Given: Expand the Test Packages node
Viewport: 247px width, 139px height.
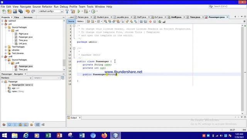Looking at the screenshot, I should click(6, 47).
